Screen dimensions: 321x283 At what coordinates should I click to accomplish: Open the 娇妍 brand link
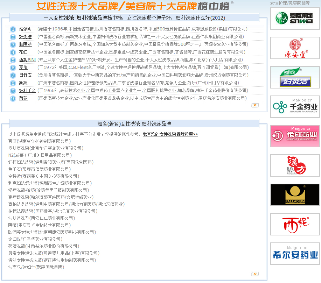(23, 83)
